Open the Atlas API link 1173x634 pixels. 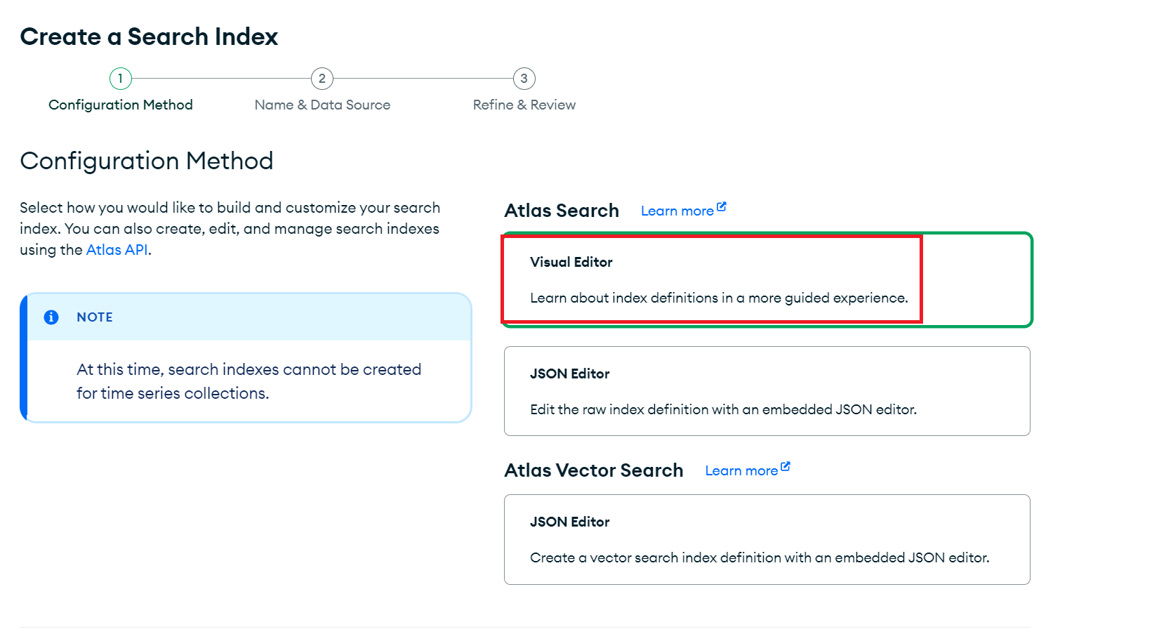(x=117, y=250)
